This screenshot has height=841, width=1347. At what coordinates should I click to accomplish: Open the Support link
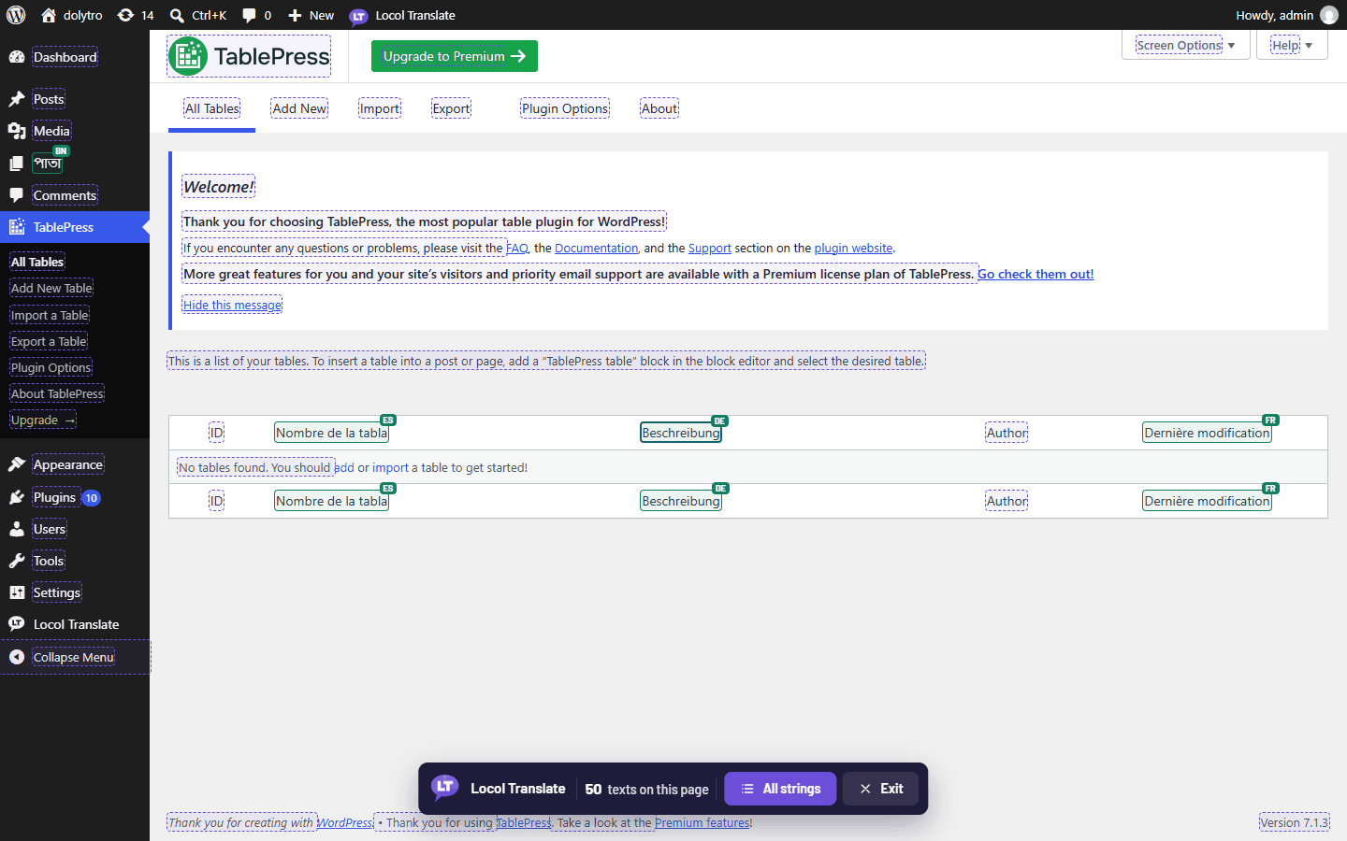tap(709, 248)
